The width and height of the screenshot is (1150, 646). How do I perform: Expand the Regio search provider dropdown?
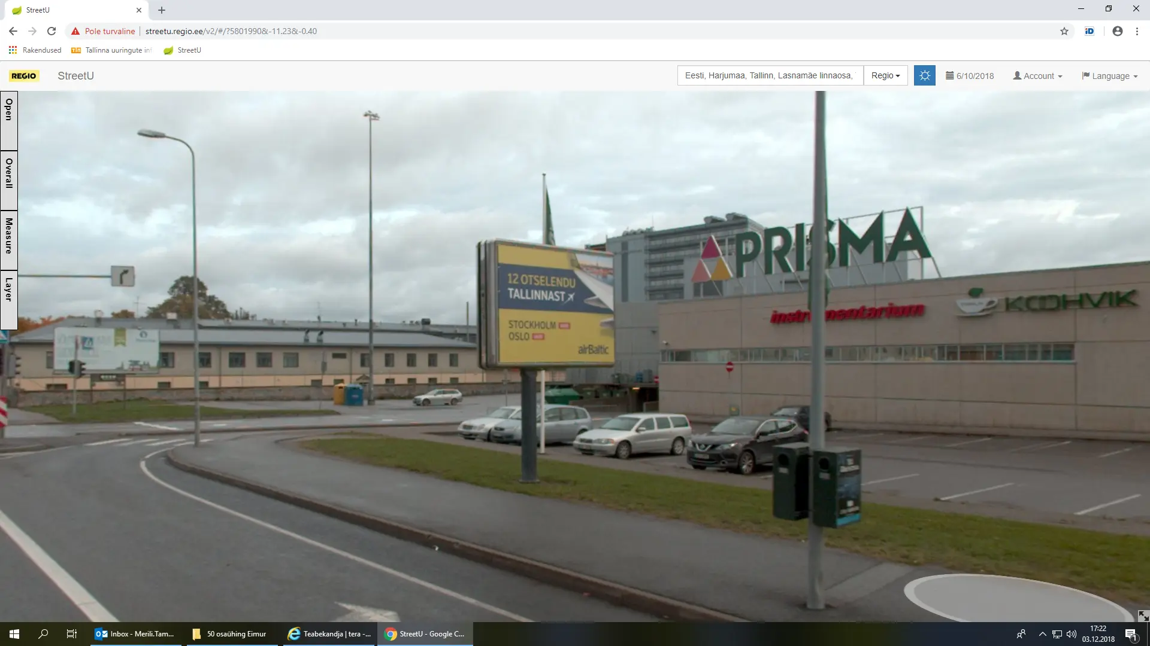[x=885, y=76]
